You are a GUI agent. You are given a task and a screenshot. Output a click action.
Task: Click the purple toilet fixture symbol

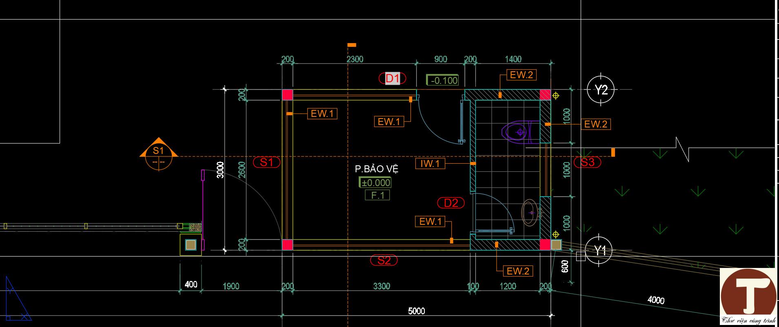520,132
